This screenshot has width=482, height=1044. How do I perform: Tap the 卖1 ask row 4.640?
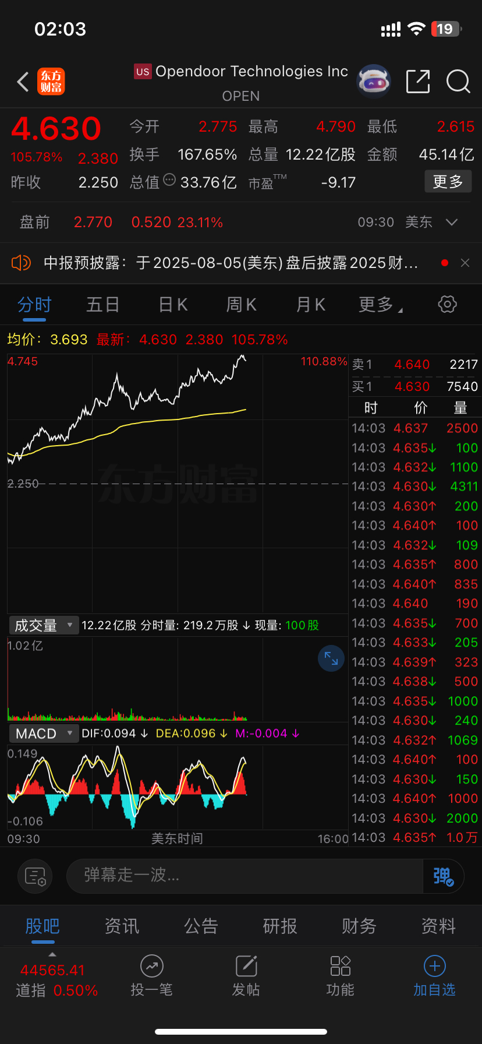tap(414, 365)
